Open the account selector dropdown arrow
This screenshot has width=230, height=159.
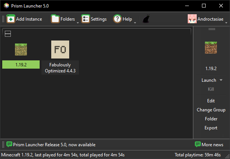226,22
